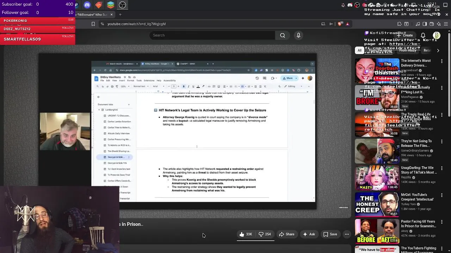Toggle the browser sidebar panel
Screen dimensions: 451x253
click(425, 24)
